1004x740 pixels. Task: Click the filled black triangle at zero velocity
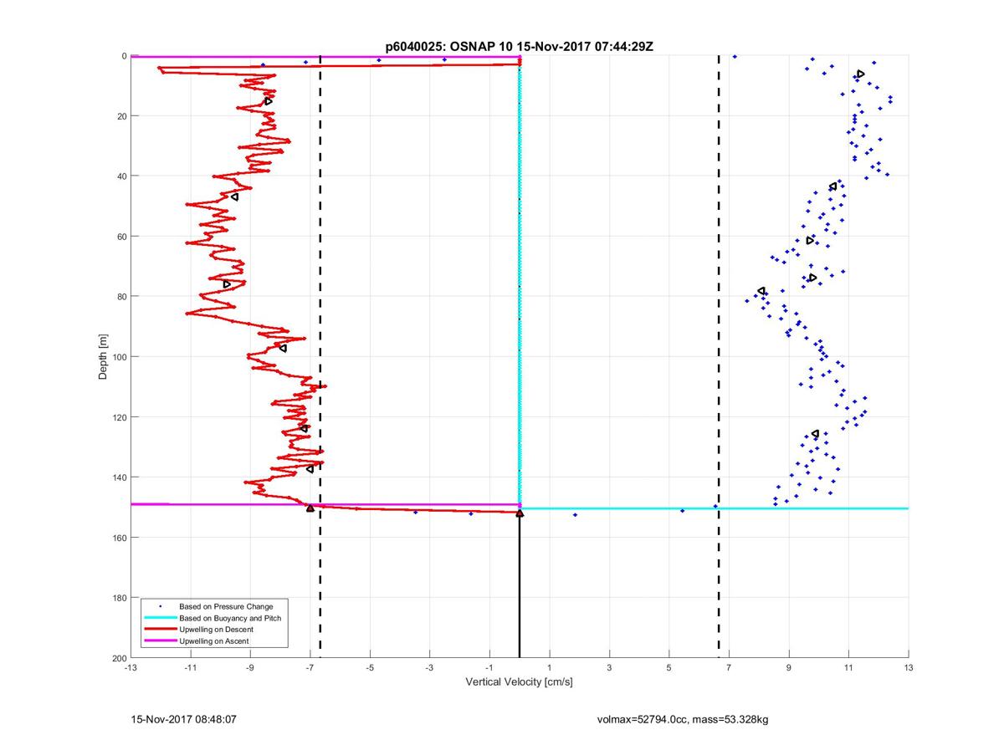(520, 513)
